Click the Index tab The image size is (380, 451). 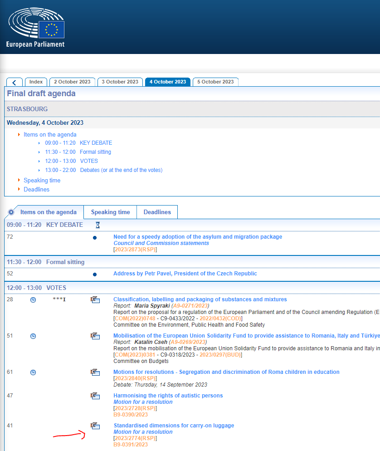click(x=36, y=82)
